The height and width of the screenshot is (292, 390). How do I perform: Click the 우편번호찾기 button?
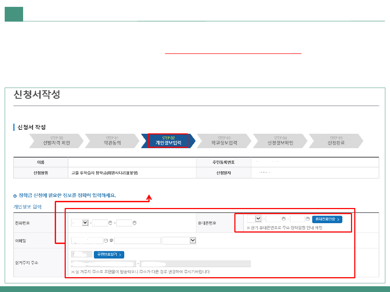(x=109, y=255)
